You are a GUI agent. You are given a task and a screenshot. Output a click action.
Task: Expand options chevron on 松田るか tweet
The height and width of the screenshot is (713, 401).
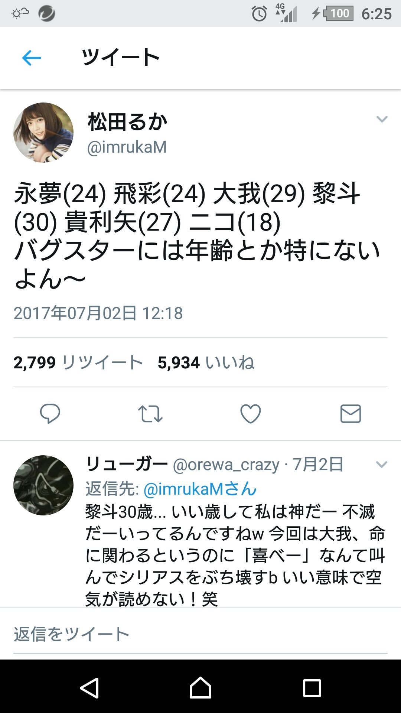pos(382,119)
